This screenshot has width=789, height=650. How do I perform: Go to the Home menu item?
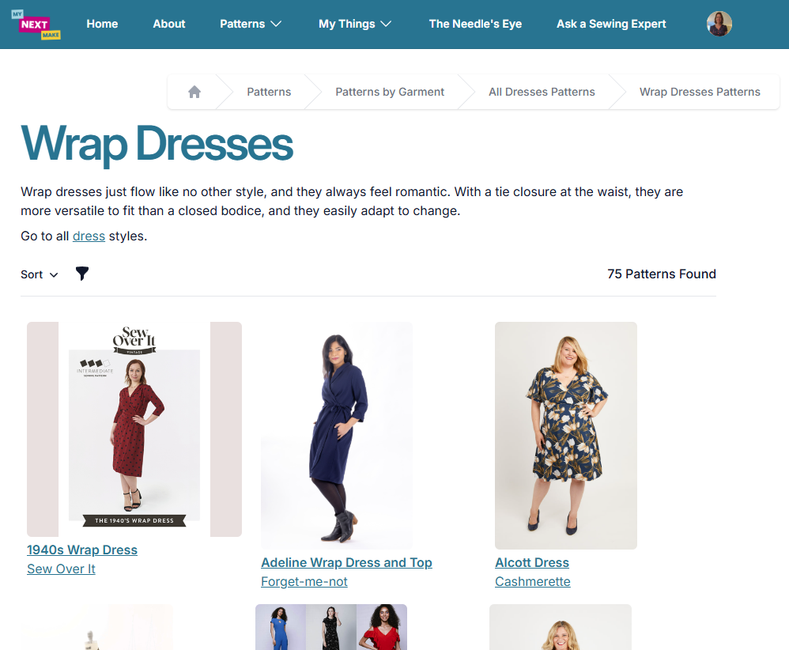102,24
